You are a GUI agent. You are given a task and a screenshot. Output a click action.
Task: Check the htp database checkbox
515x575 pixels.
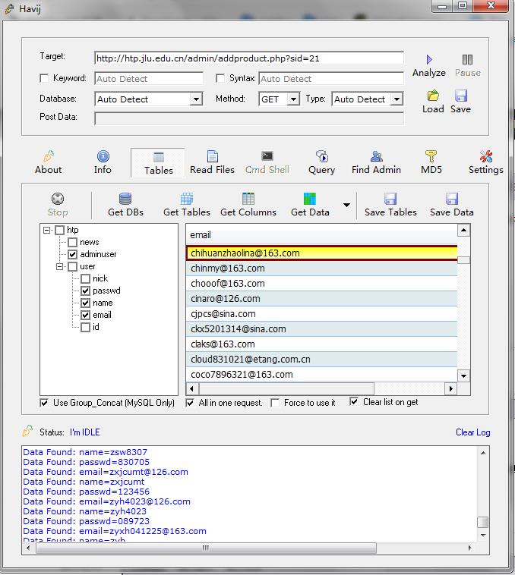click(59, 231)
